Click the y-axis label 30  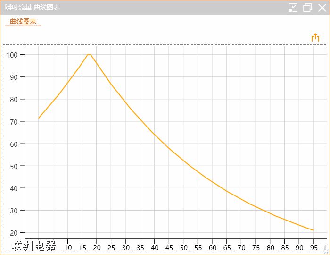click(14, 211)
